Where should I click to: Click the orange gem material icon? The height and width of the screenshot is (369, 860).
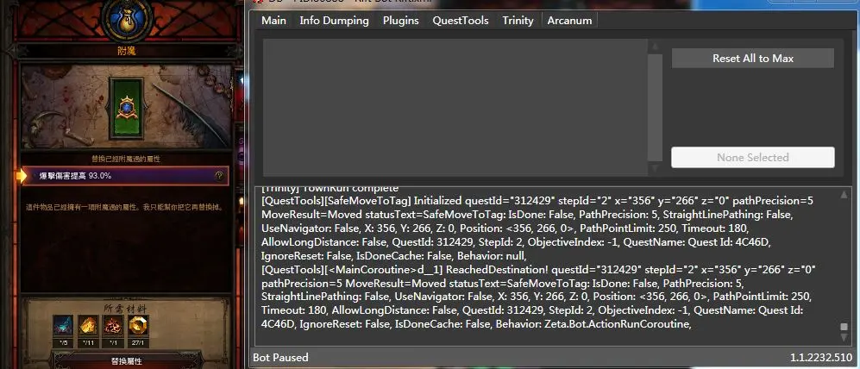click(88, 326)
